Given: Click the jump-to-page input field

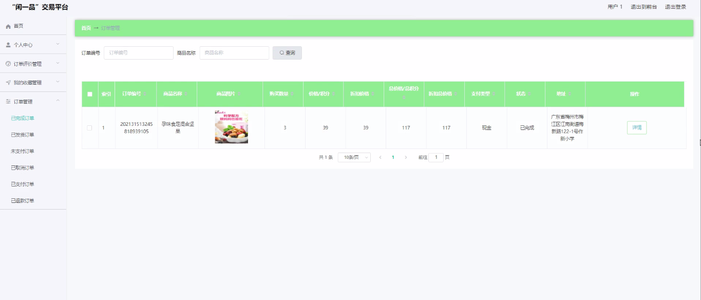Looking at the screenshot, I should coord(436,158).
